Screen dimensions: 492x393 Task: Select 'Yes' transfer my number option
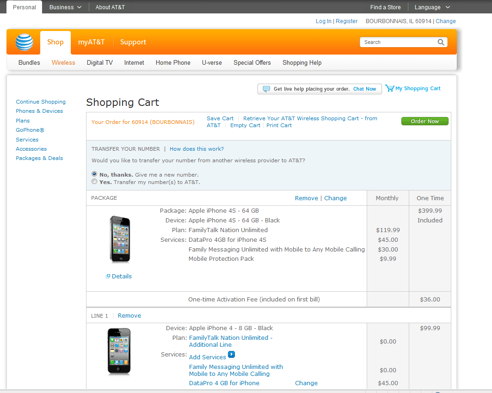94,181
